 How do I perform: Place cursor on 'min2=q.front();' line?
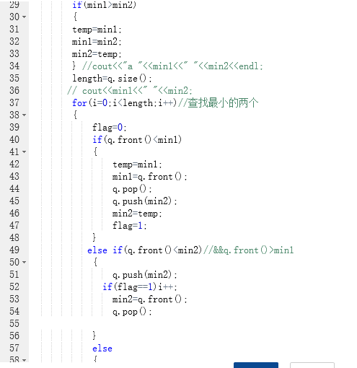[x=149, y=299]
